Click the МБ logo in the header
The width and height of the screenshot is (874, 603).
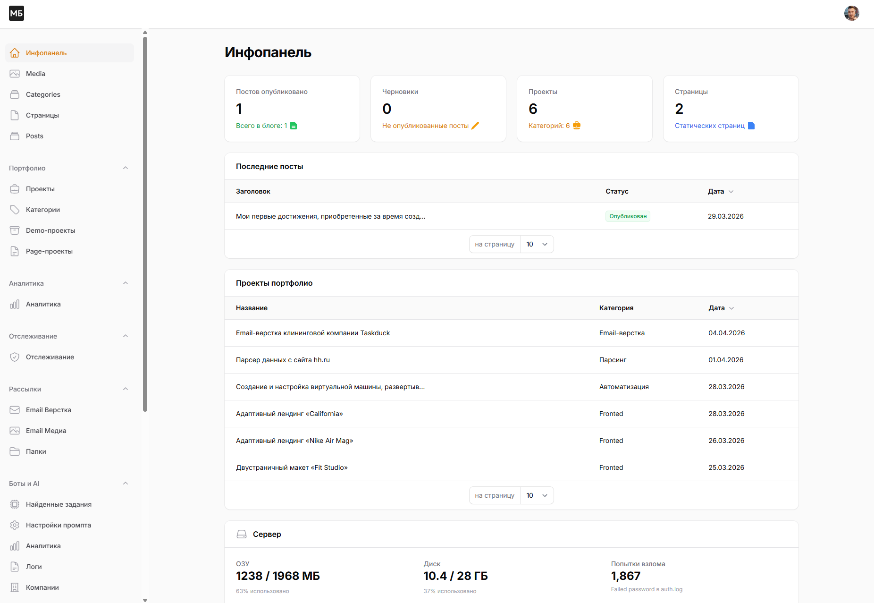[x=17, y=13]
